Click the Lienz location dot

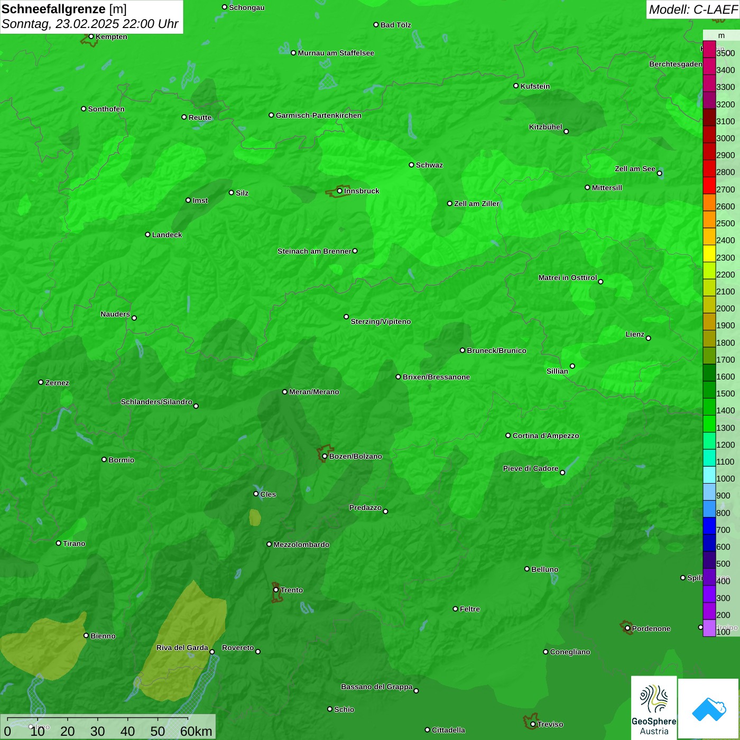point(649,338)
